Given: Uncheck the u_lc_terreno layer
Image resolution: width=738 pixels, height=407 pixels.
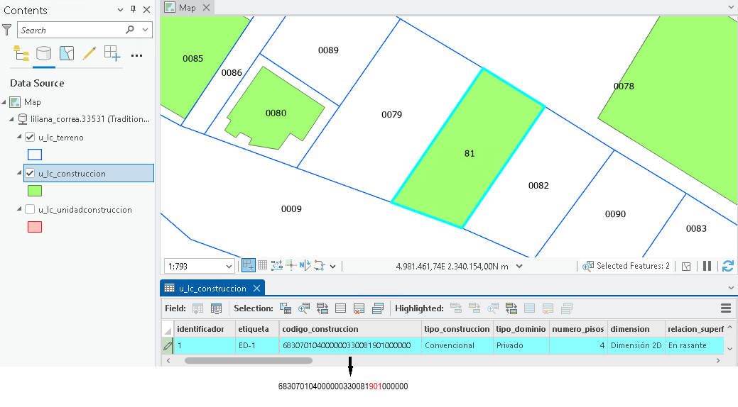Looking at the screenshot, I should (x=30, y=138).
